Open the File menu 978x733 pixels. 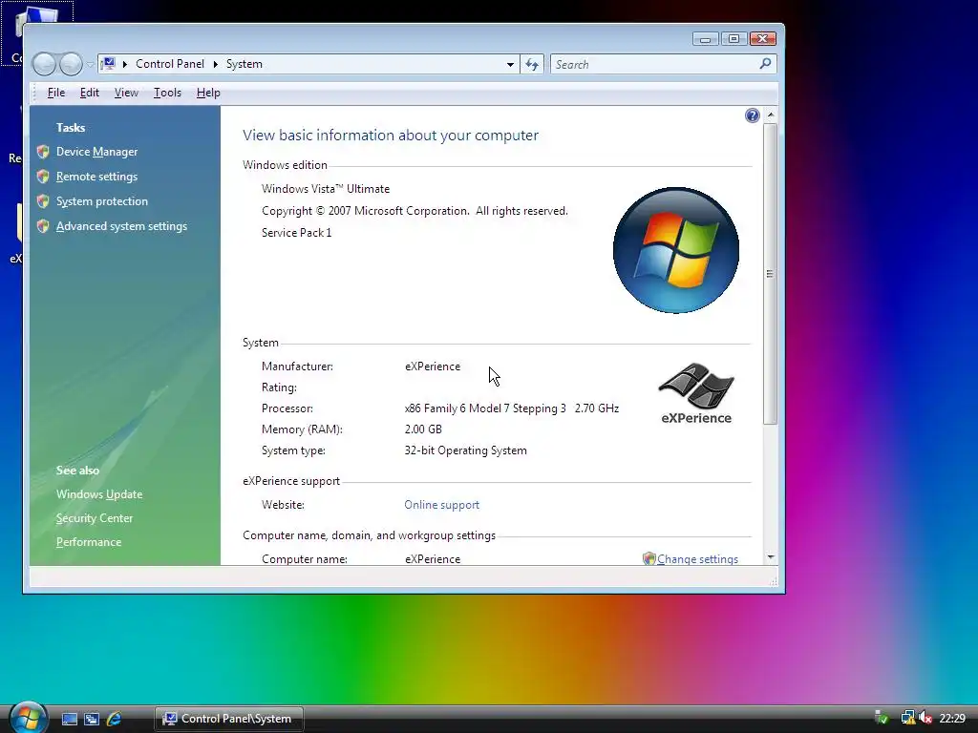pos(56,93)
